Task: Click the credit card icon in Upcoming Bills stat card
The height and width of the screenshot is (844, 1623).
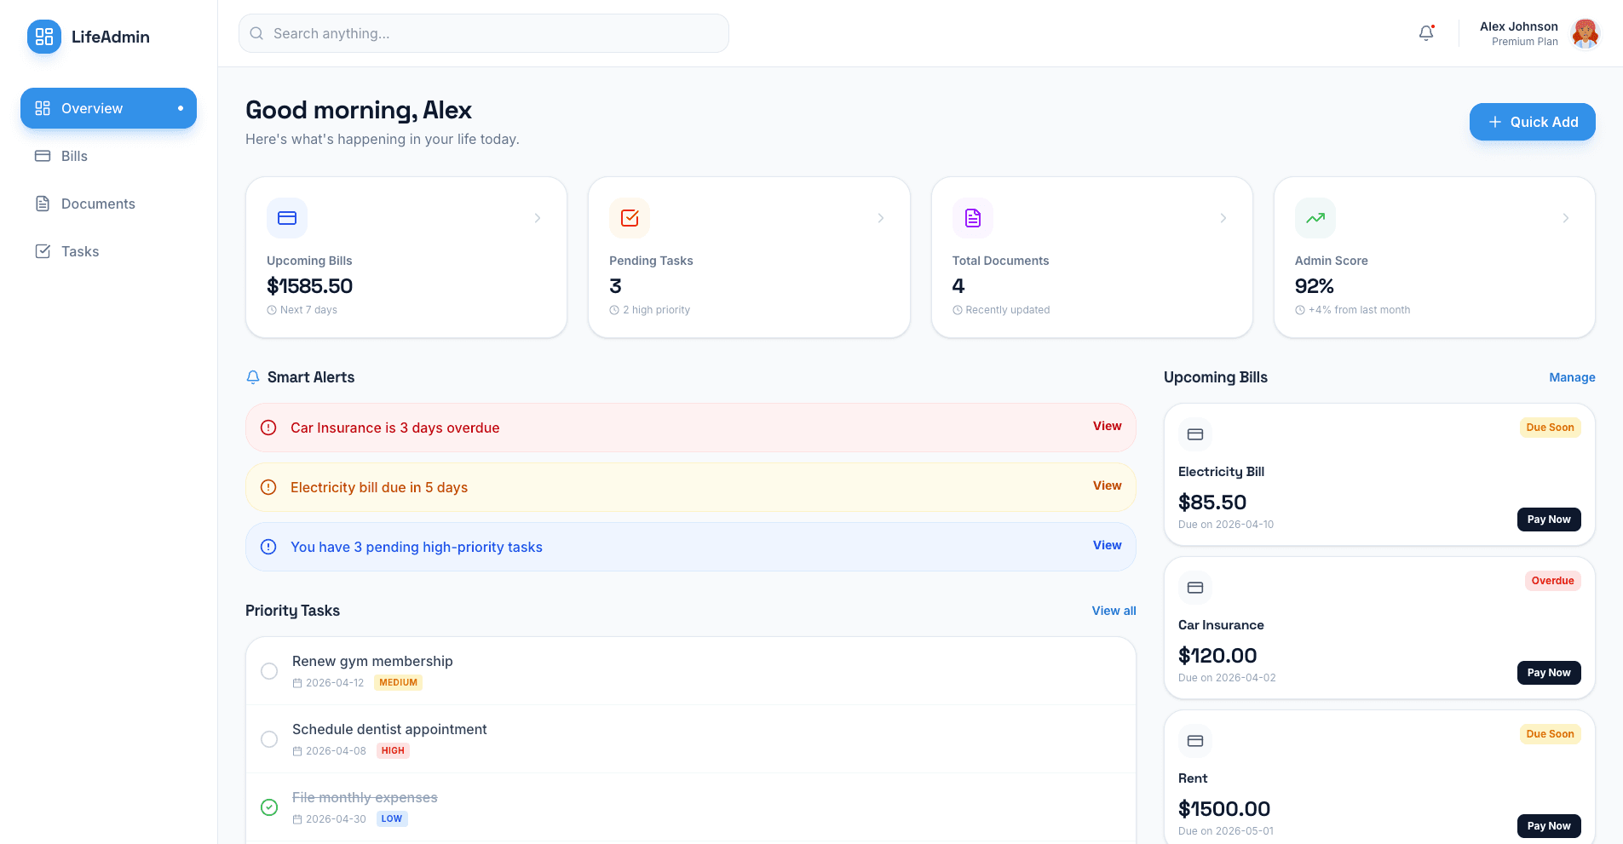Action: click(x=287, y=218)
